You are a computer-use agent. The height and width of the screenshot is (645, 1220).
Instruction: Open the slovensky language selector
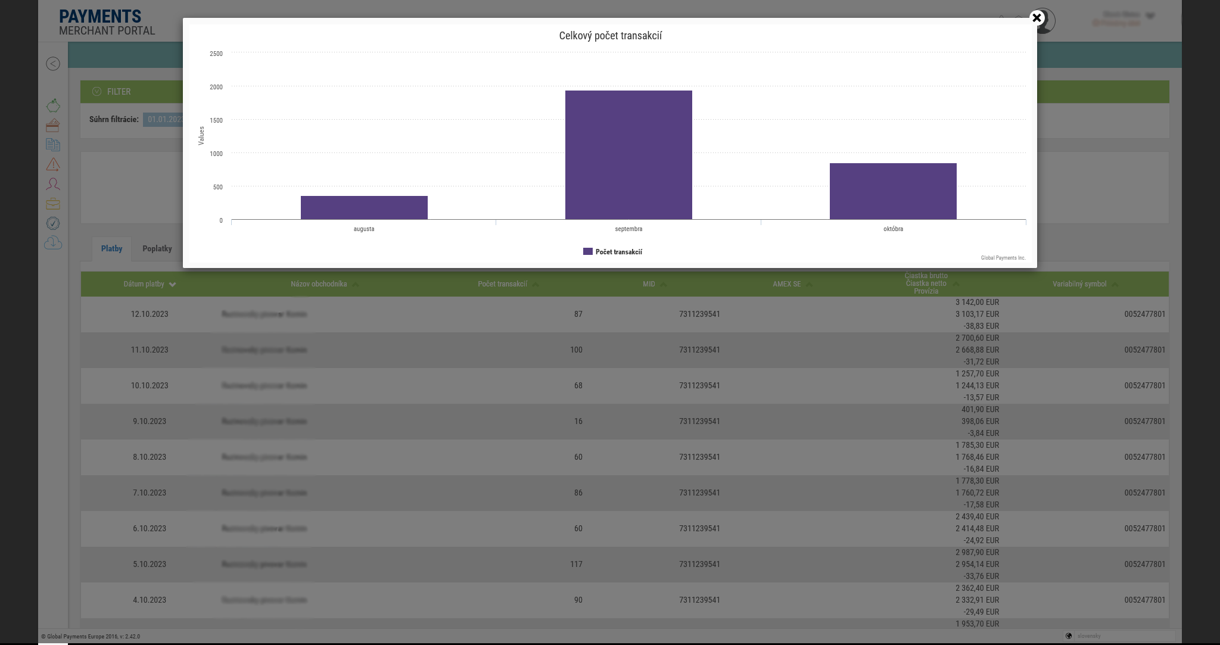[x=1089, y=636]
